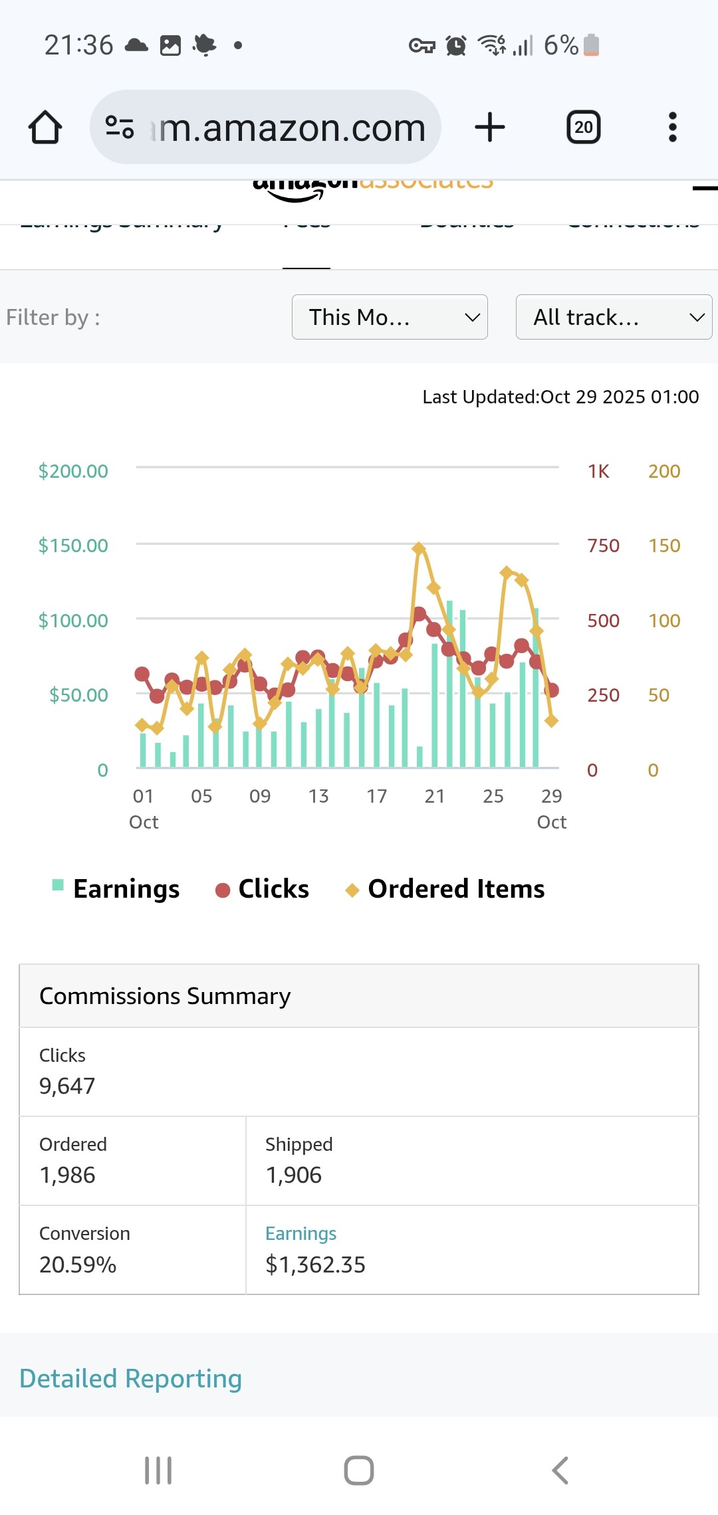Toggle Earnings series in chart legend
Screen dimensions: 718x1515
[x=116, y=888]
